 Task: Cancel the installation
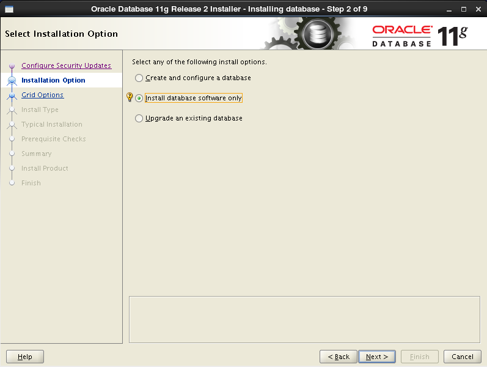coord(463,357)
